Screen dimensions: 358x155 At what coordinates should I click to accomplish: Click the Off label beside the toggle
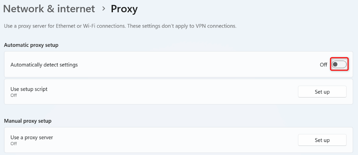323,65
